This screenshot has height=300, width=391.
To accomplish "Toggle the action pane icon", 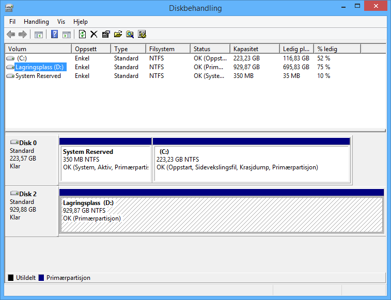I will [66, 35].
